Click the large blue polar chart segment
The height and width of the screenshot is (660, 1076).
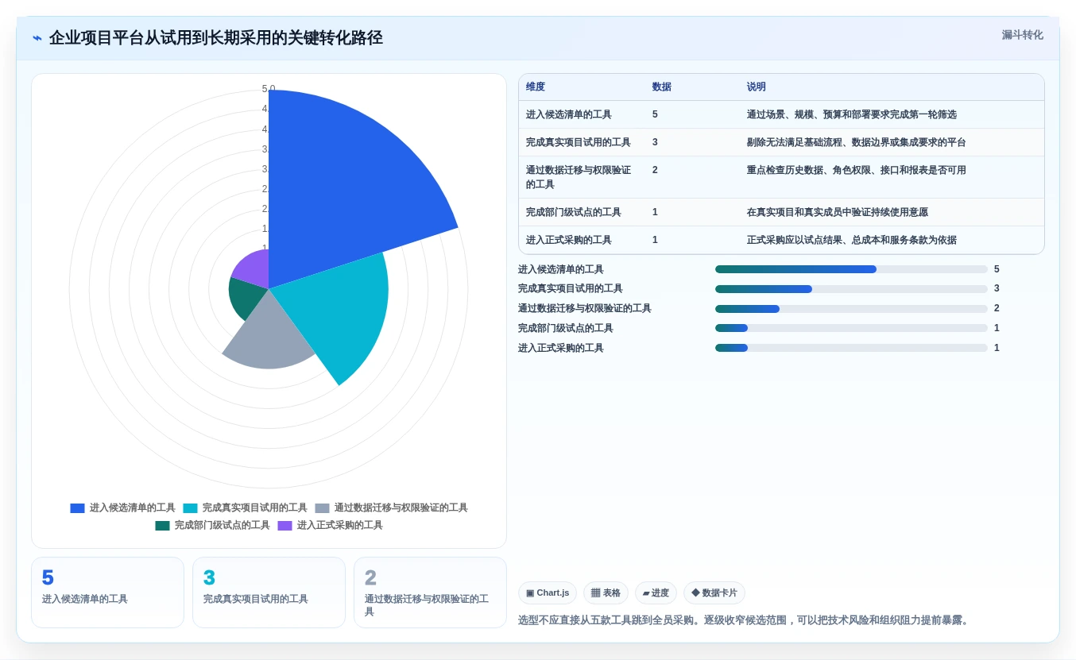[x=342, y=191]
